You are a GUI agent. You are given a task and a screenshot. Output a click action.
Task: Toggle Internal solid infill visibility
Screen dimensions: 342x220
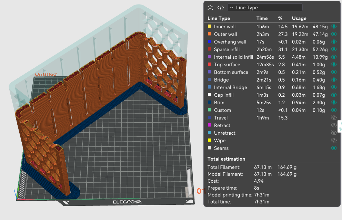click(334, 57)
